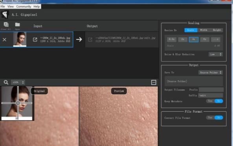
Task: Set Convert File Format to No
Action: pyautogui.click(x=219, y=118)
